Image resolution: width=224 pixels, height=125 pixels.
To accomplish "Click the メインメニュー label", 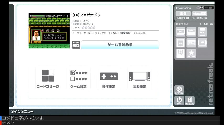I will 22,112.
